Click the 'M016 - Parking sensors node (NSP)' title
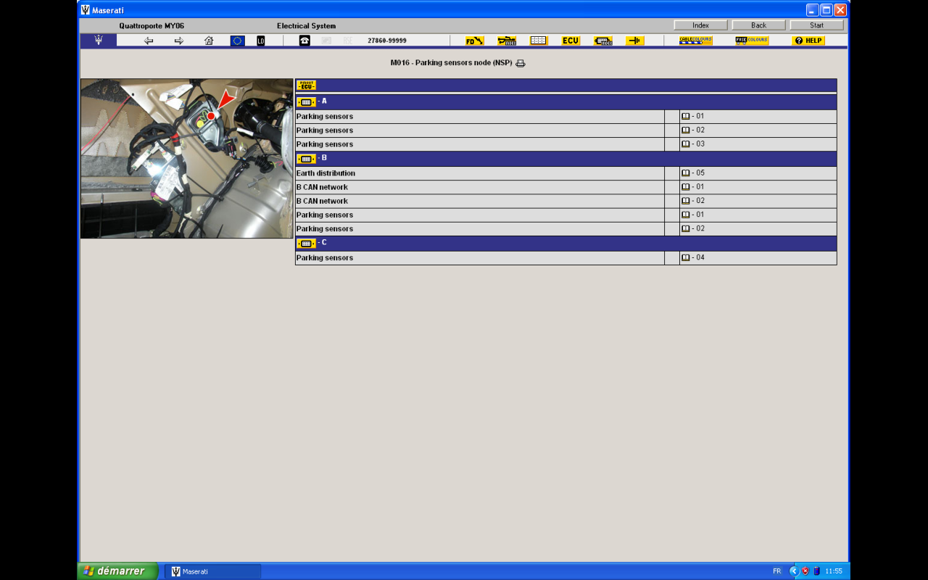This screenshot has height=580, width=928. pyautogui.click(x=451, y=63)
